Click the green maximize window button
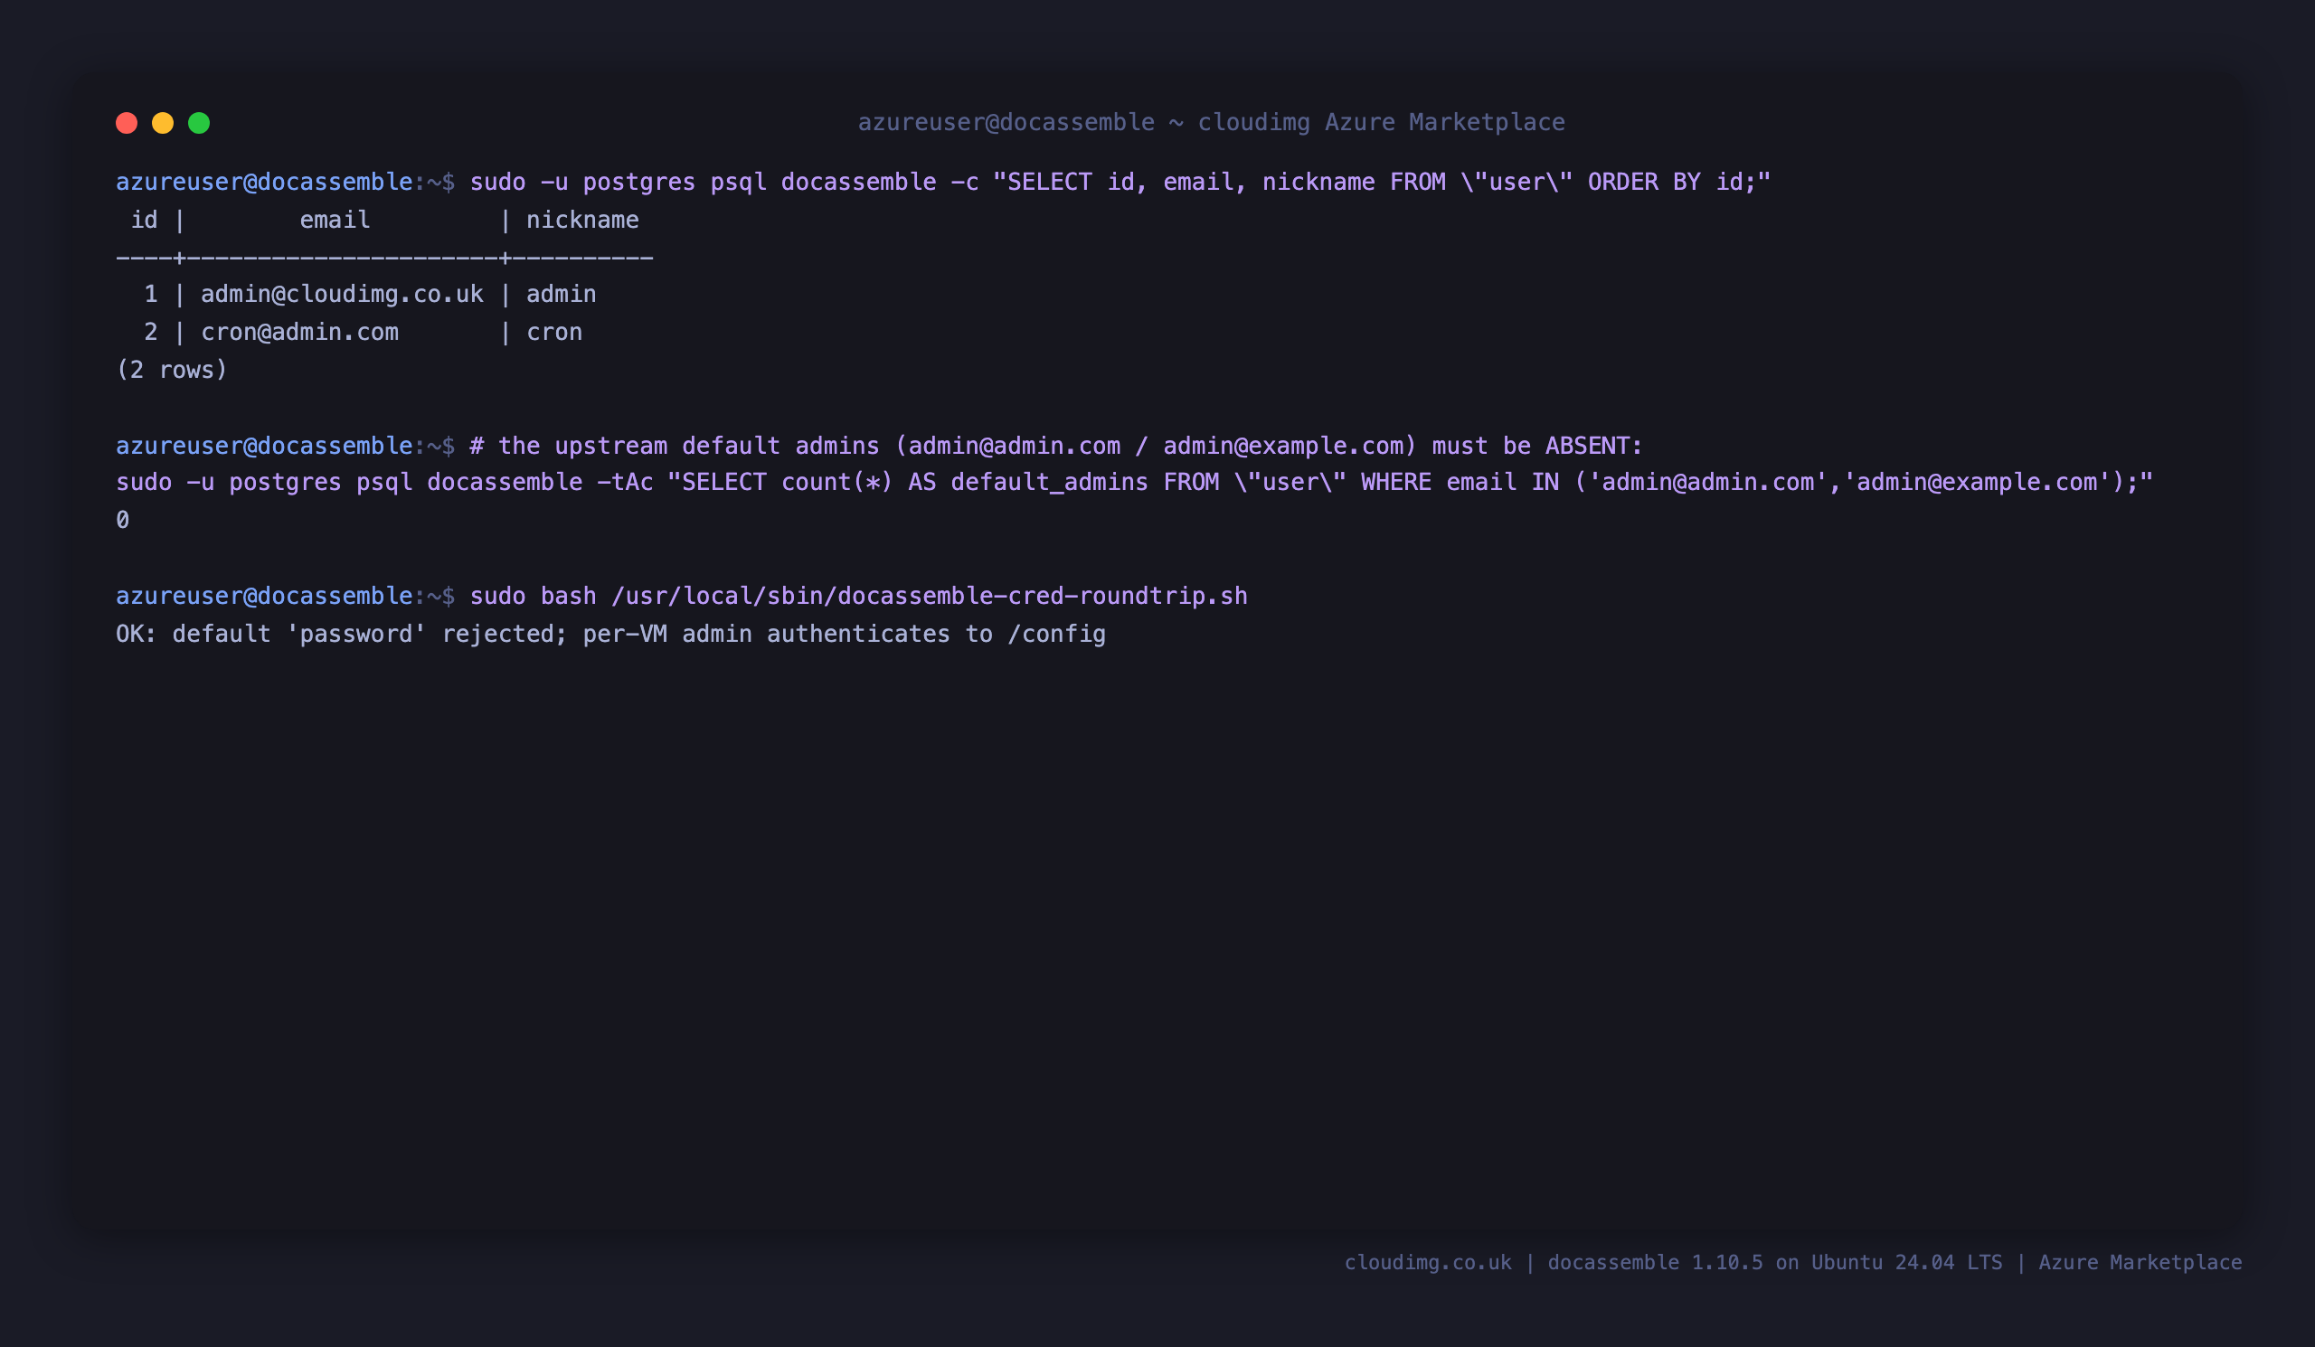The image size is (2315, 1347). (199, 123)
